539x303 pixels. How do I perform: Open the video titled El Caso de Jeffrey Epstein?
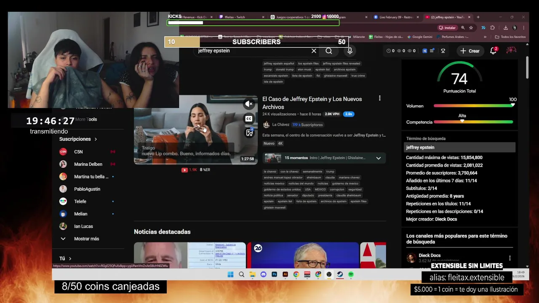(312, 103)
